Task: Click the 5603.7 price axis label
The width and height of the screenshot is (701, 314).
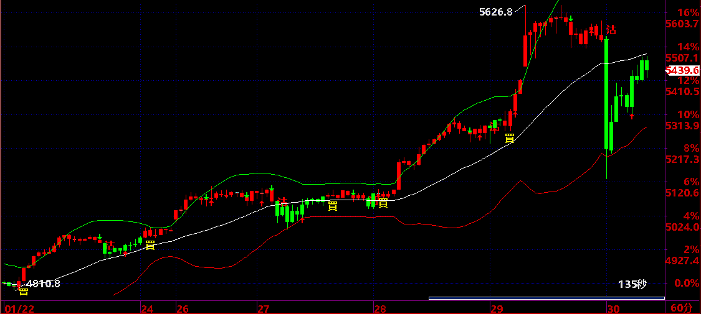Action: tap(682, 24)
